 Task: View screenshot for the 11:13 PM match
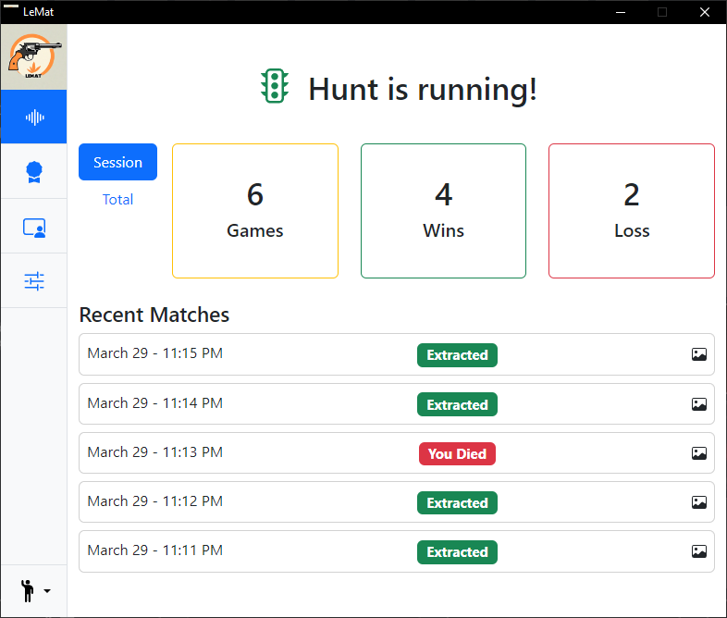point(699,453)
